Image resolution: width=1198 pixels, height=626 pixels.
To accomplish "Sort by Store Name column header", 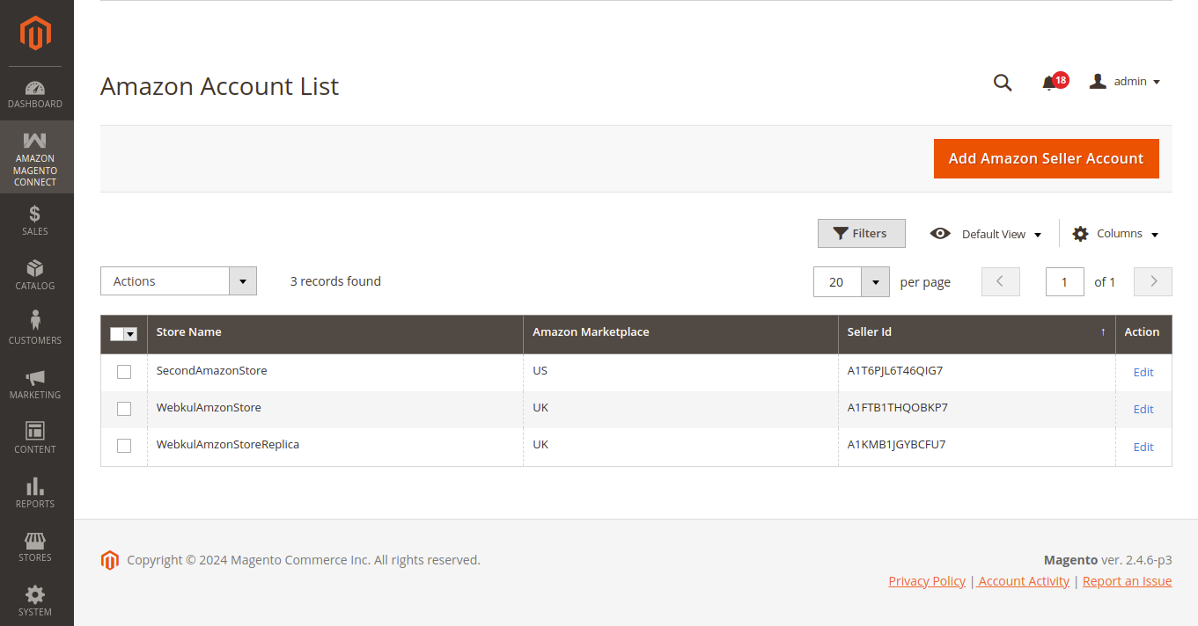I will tap(335, 334).
